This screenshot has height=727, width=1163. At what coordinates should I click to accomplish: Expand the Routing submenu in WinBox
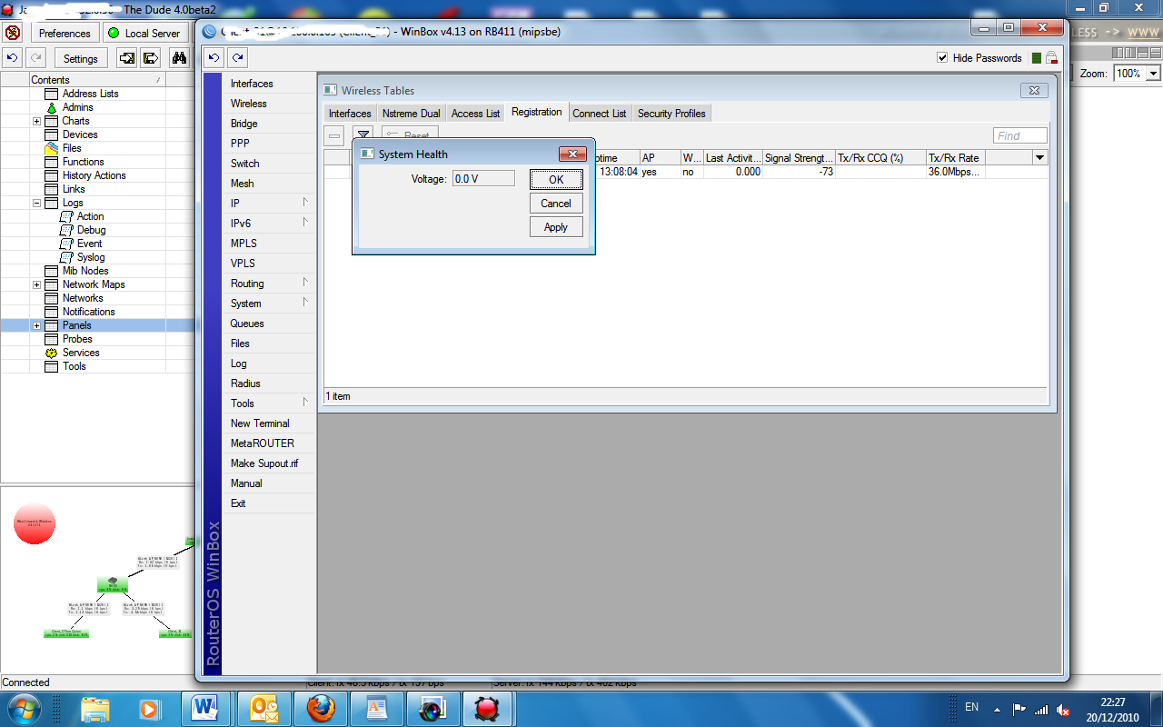(269, 284)
